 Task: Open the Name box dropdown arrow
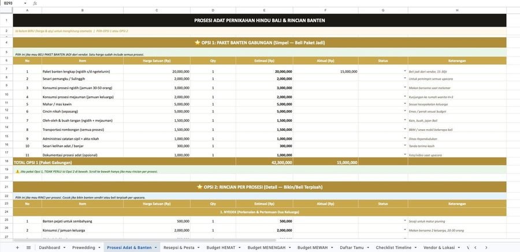coord(25,3)
